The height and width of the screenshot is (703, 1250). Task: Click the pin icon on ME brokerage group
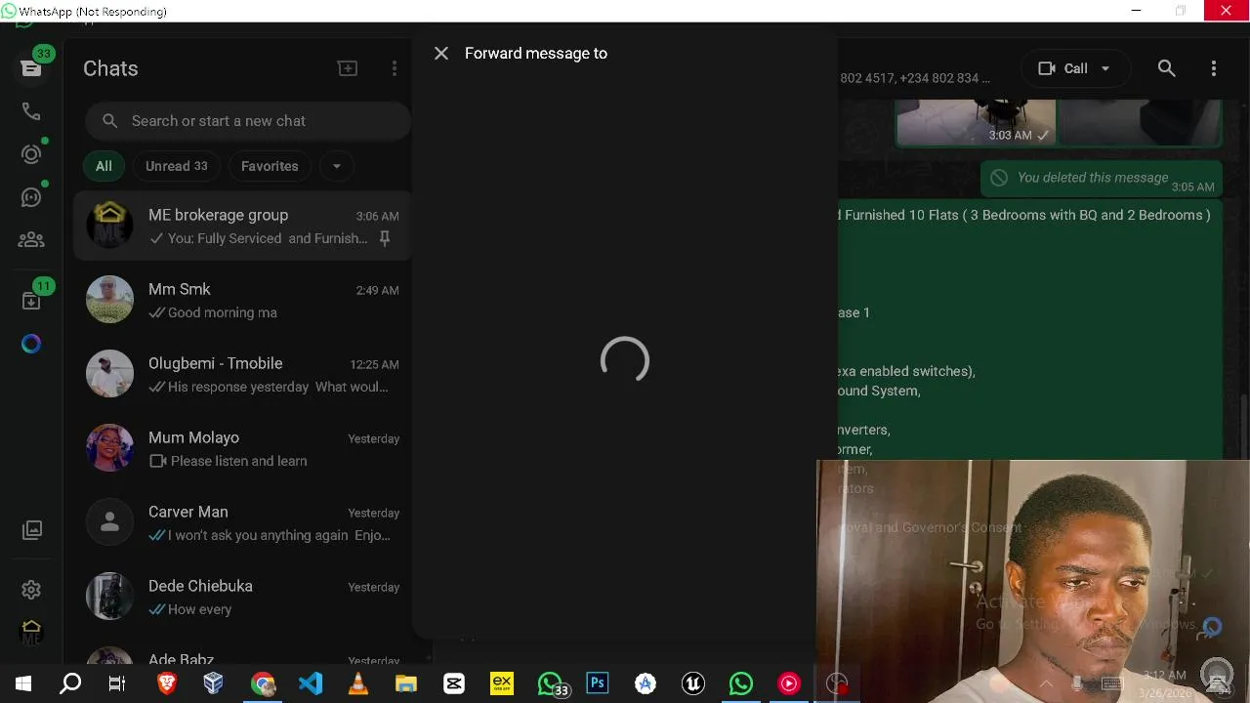tap(385, 238)
